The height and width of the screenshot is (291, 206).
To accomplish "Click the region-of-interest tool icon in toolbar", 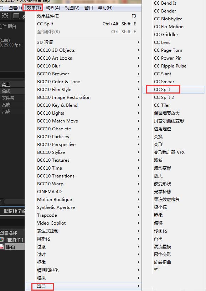I will tap(5, 16).
